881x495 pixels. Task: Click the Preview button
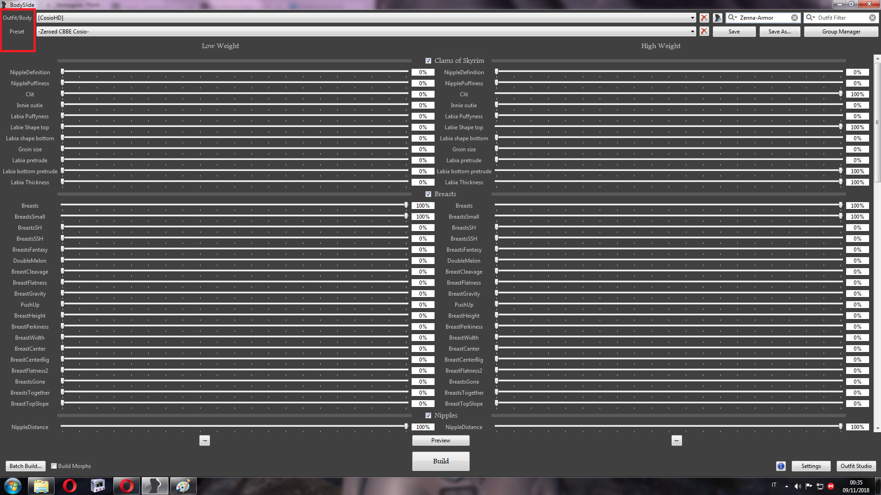click(440, 440)
